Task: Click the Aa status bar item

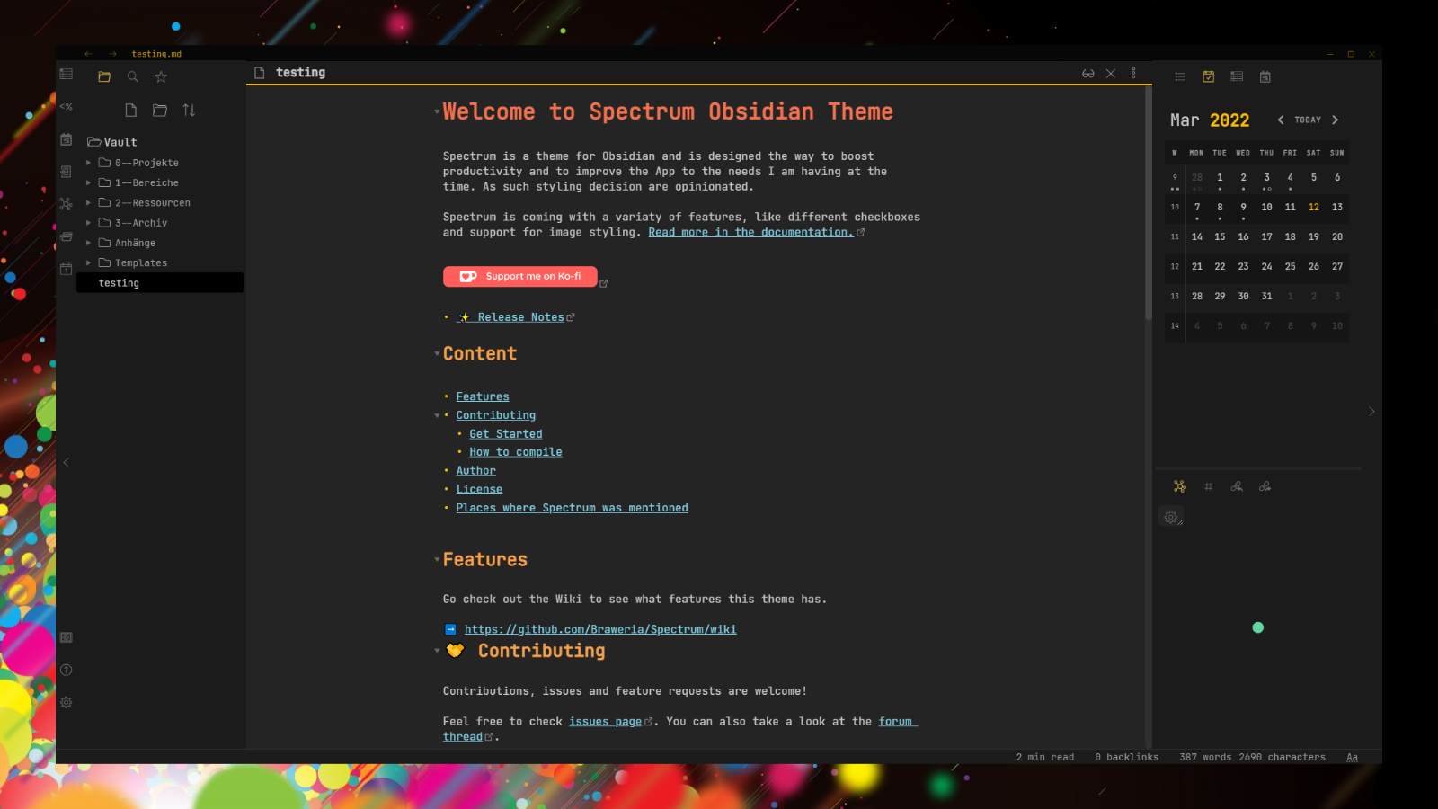Action: [1352, 757]
